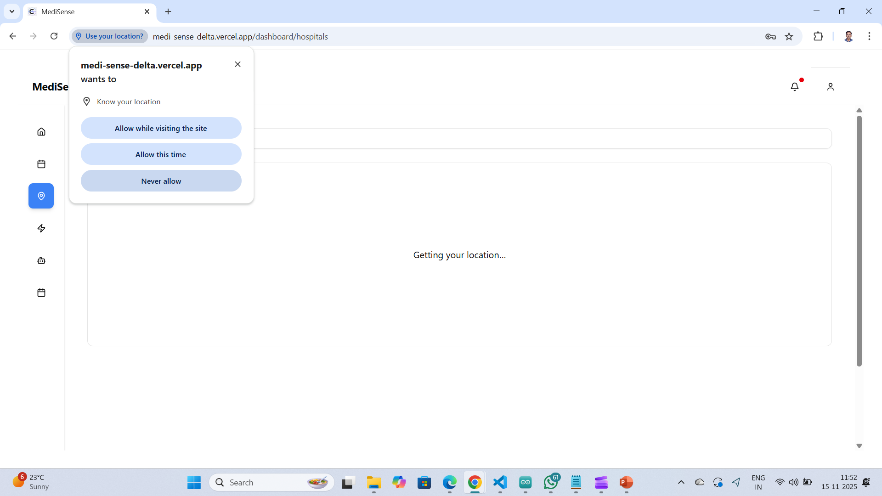Click the Use your location chip

[x=109, y=36]
